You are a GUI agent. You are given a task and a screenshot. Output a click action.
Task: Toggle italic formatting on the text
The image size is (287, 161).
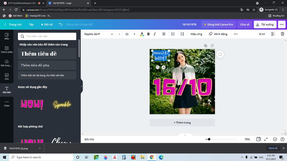click(154, 34)
